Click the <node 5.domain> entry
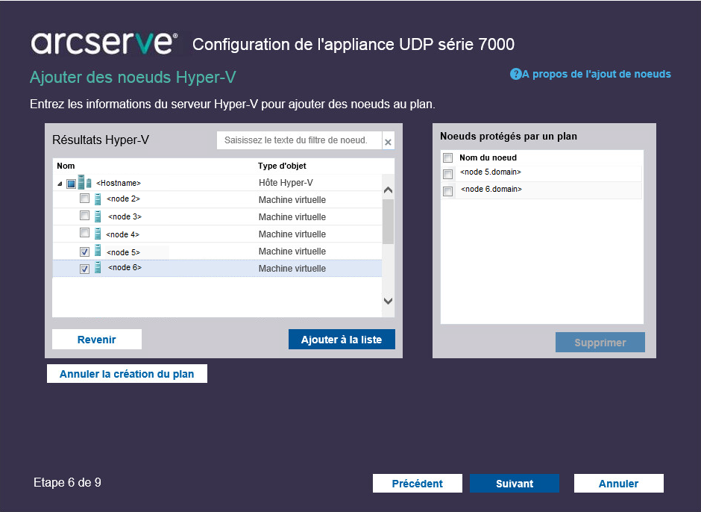 491,172
